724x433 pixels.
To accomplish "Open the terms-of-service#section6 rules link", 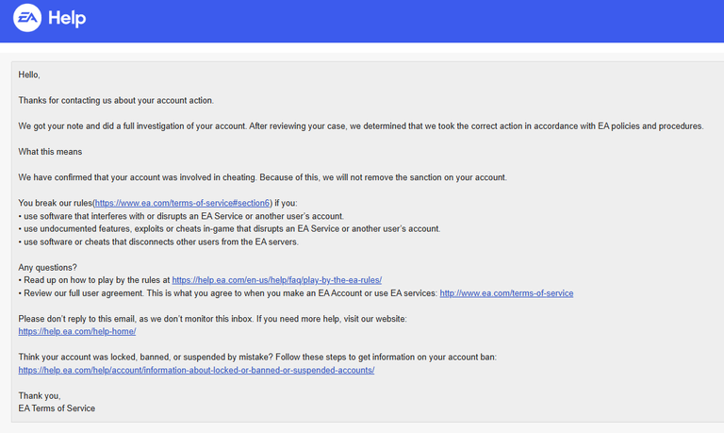I will coord(183,203).
